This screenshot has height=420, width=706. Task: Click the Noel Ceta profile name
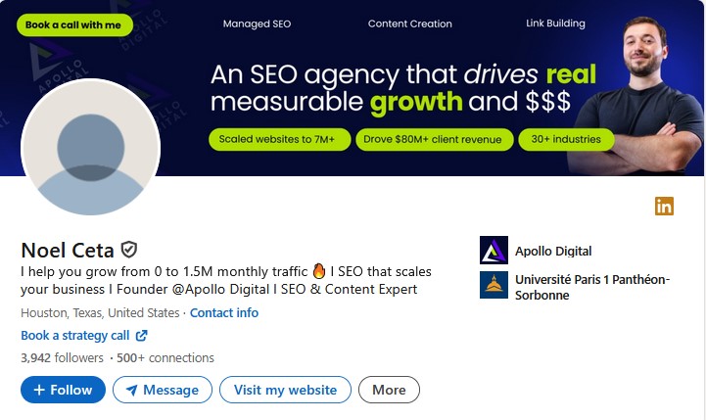pos(68,250)
